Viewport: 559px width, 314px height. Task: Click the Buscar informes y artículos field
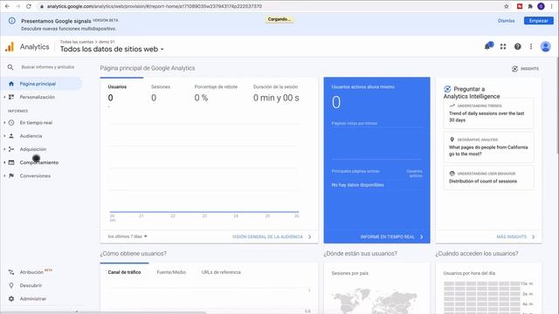48,67
